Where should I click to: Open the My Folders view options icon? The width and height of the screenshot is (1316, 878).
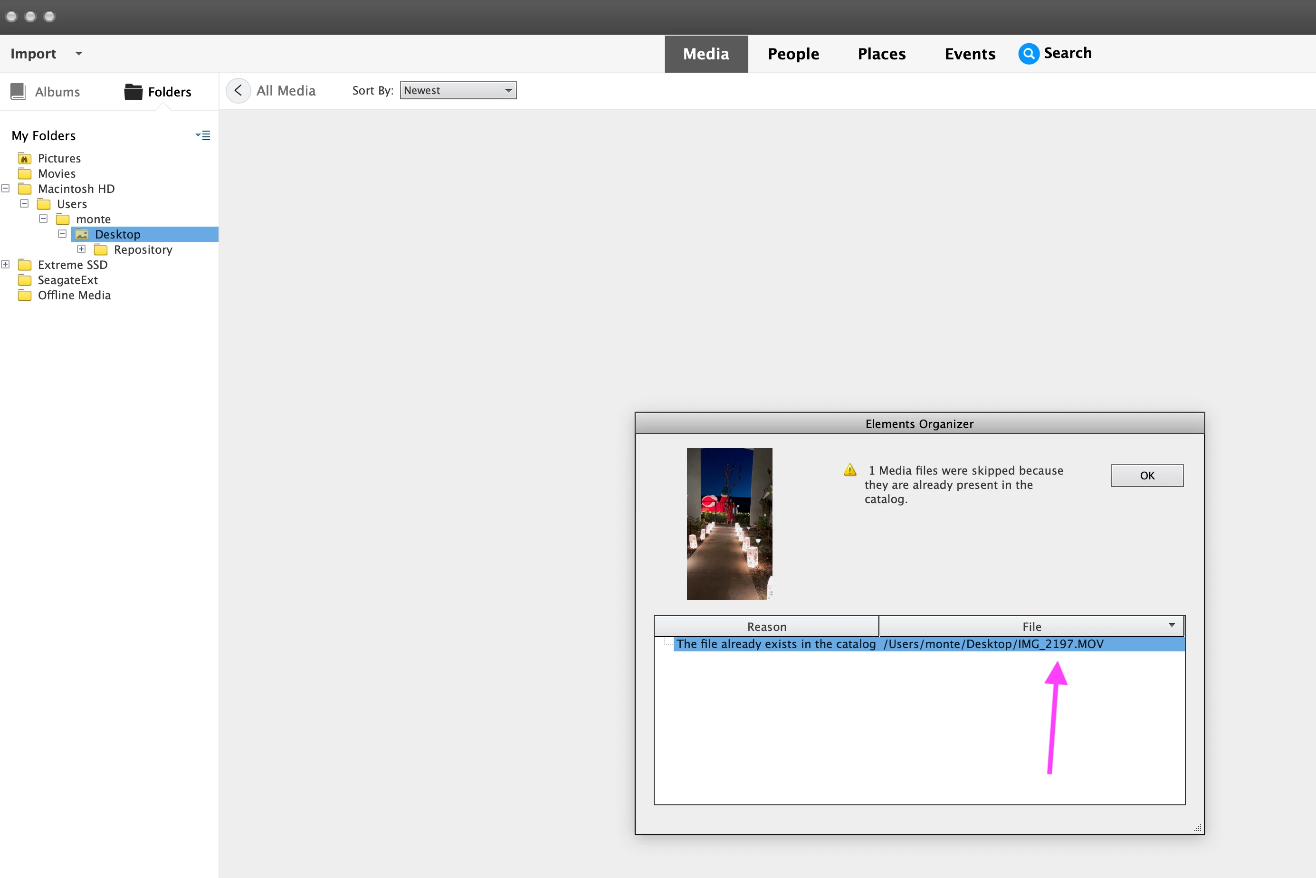pos(203,135)
